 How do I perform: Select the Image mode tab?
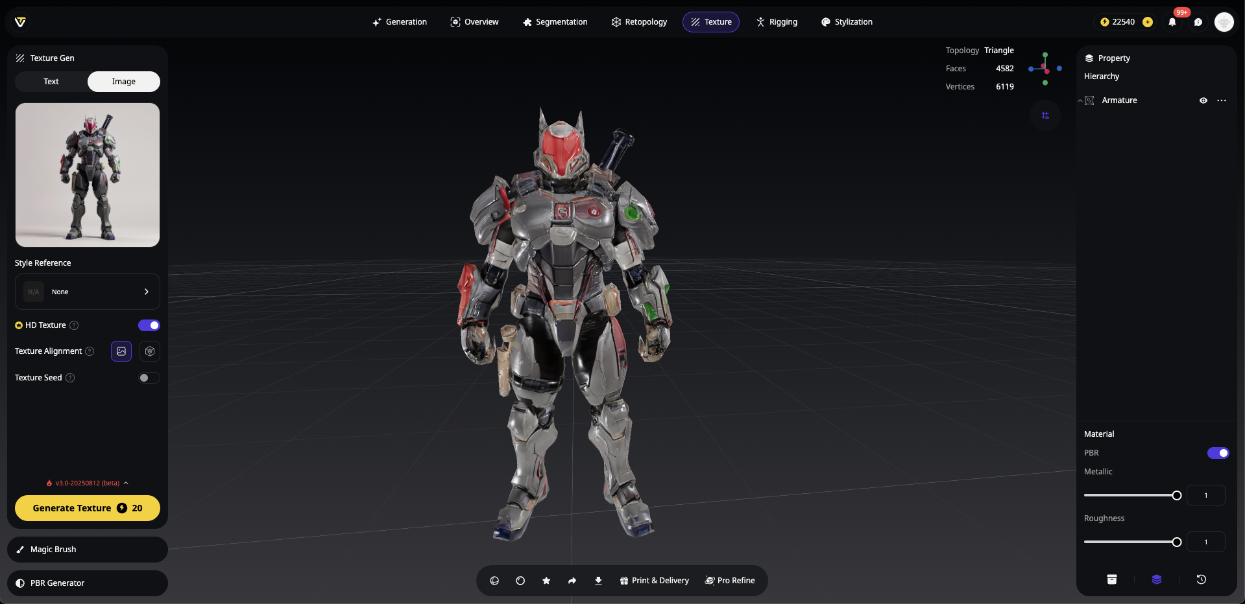(124, 82)
